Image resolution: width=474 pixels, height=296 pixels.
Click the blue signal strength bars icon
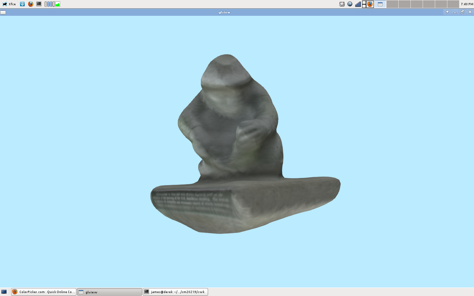358,4
